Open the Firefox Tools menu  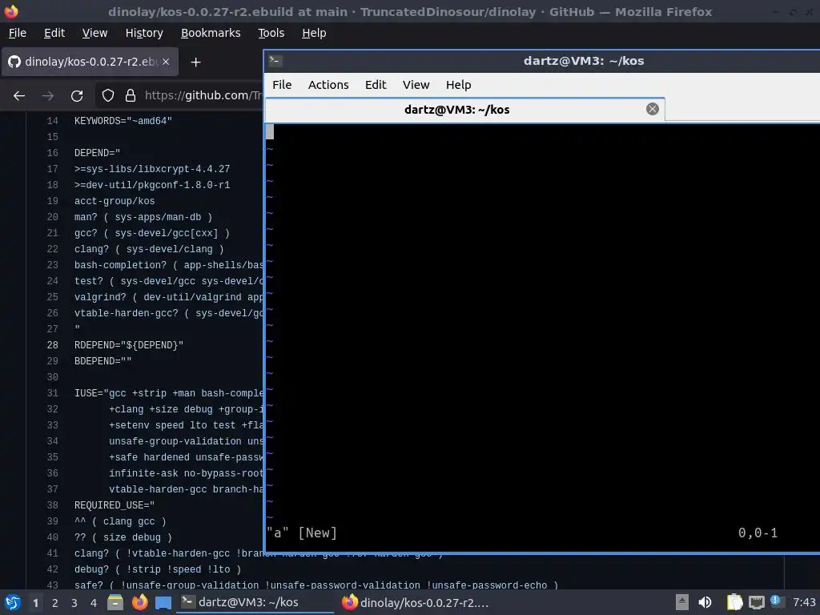[x=271, y=33]
